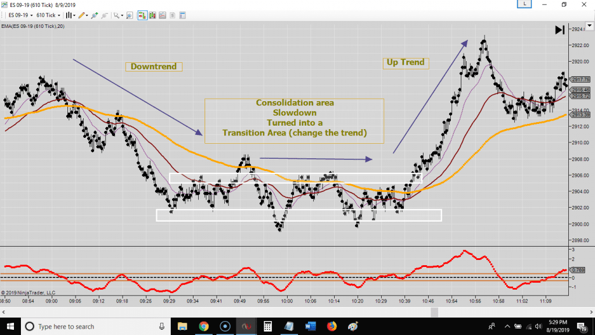The image size is (595, 335).
Task: Open the 5:29 PM clock and calendar
Action: (558, 326)
